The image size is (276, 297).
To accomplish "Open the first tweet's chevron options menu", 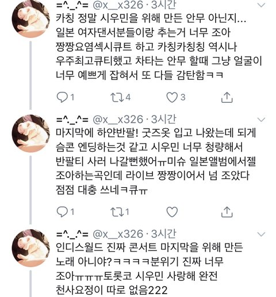I will [x=261, y=5].
